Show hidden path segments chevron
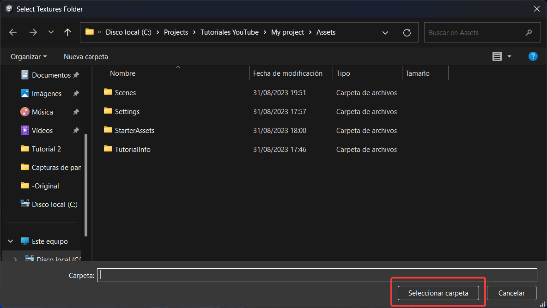Screen dimensions: 547x308 (99, 32)
